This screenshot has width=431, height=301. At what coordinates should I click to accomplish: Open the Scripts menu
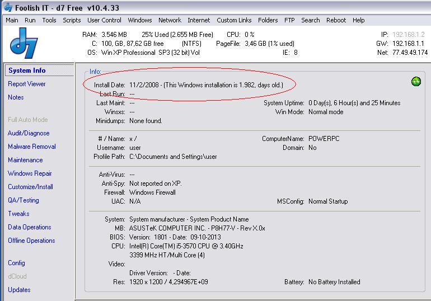pos(72,20)
